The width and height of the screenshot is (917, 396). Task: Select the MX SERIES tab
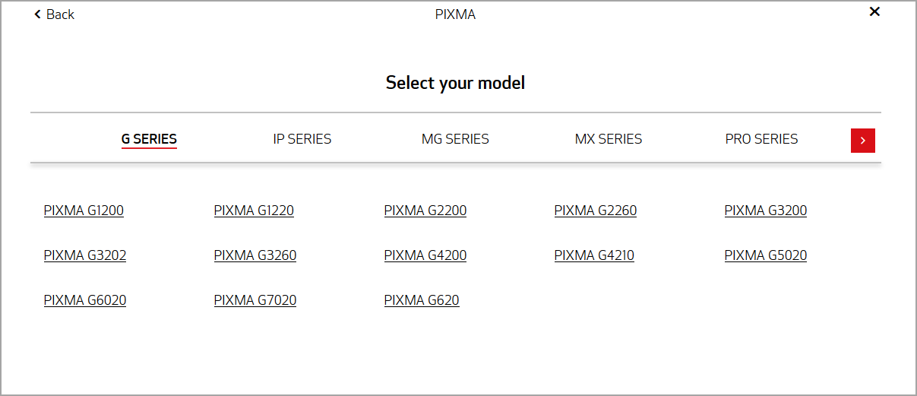coord(609,139)
